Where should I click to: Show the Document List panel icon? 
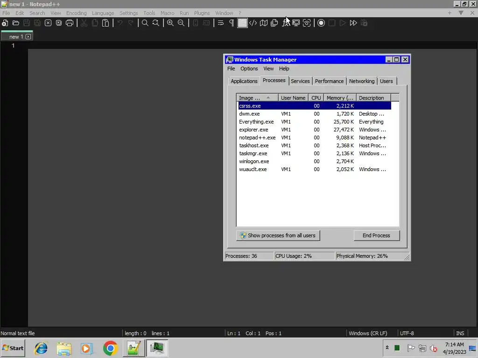(274, 23)
